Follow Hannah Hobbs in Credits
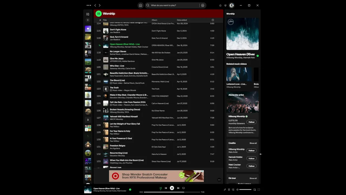The image size is (346, 195). click(252, 158)
